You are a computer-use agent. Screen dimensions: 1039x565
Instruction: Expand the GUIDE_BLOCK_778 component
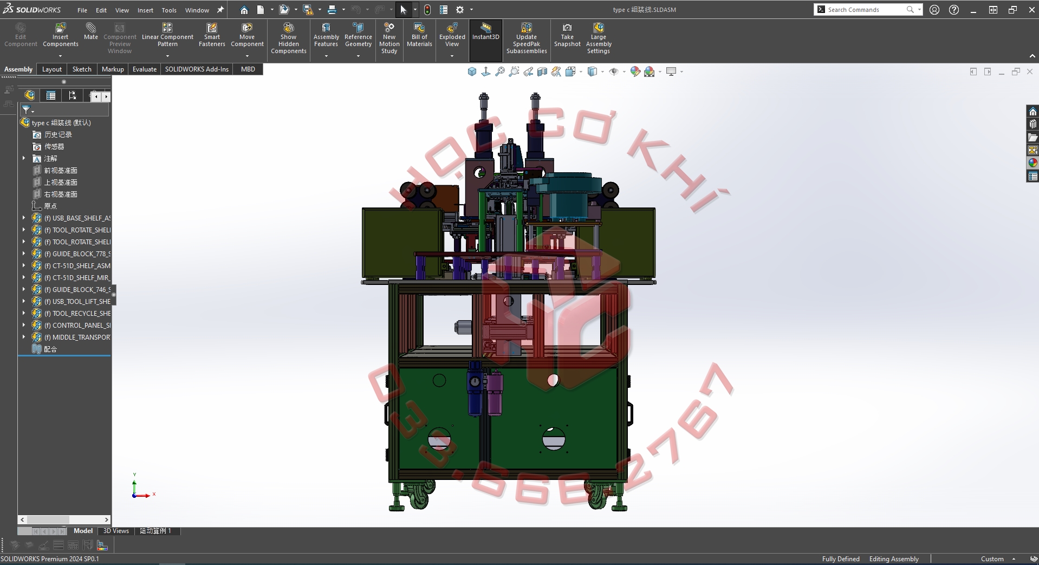pos(23,254)
